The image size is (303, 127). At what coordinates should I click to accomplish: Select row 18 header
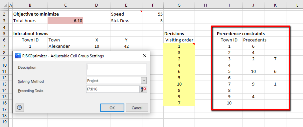click(5, 115)
